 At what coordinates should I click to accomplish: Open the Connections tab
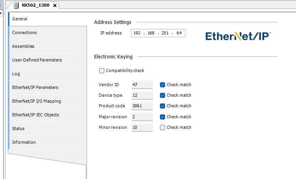coord(24,33)
